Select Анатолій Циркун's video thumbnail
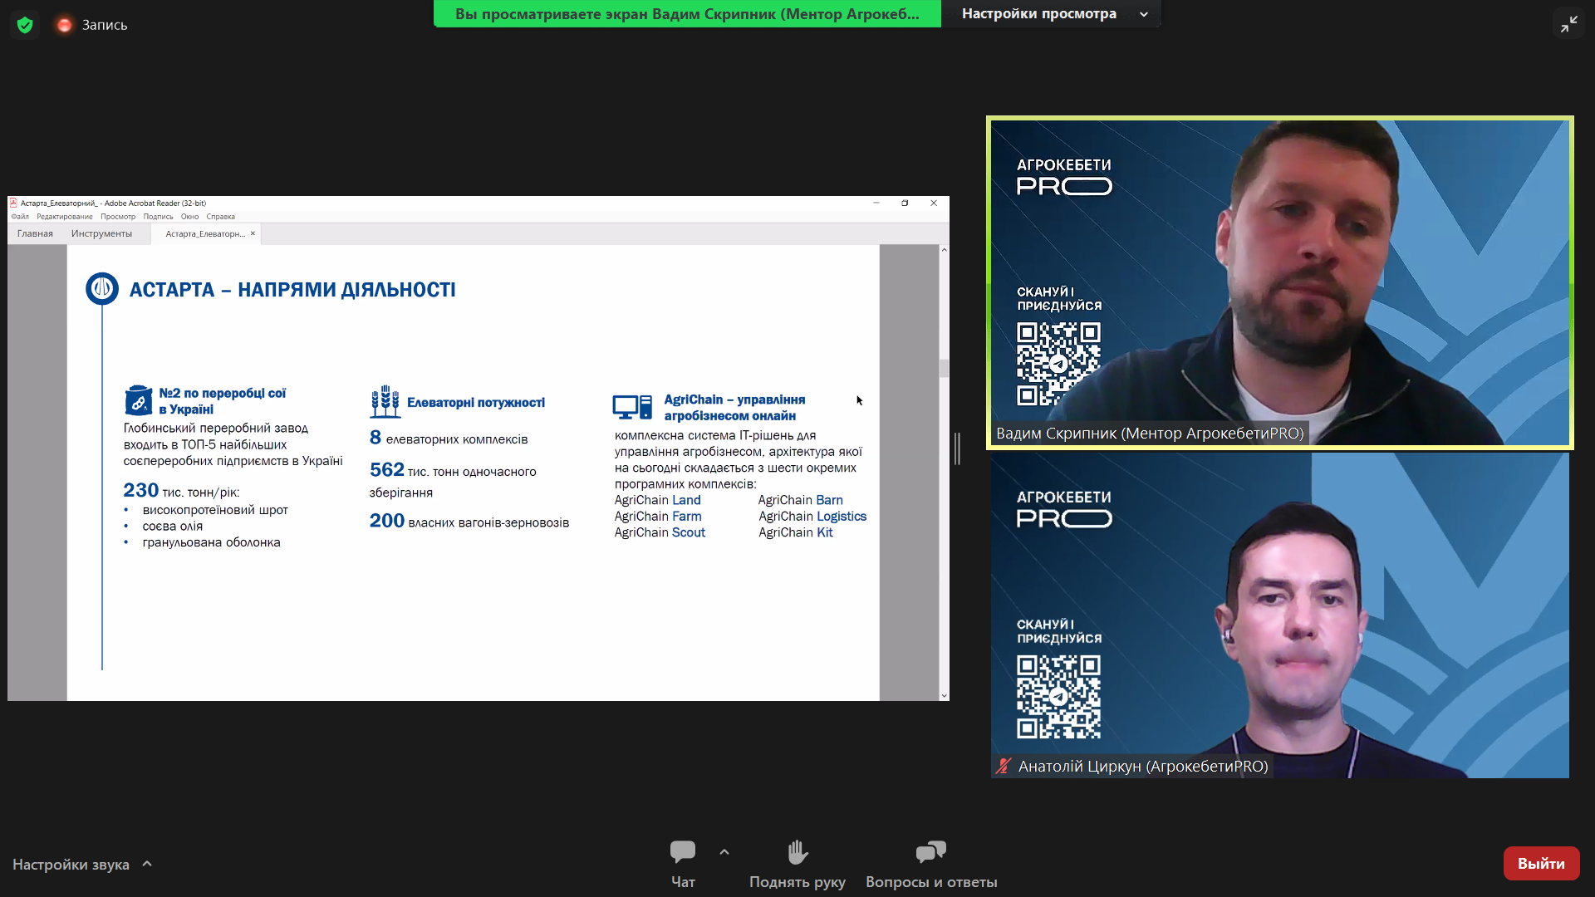This screenshot has width=1595, height=897. (x=1279, y=615)
